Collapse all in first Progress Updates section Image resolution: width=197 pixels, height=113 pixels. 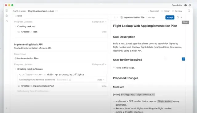click(99, 22)
